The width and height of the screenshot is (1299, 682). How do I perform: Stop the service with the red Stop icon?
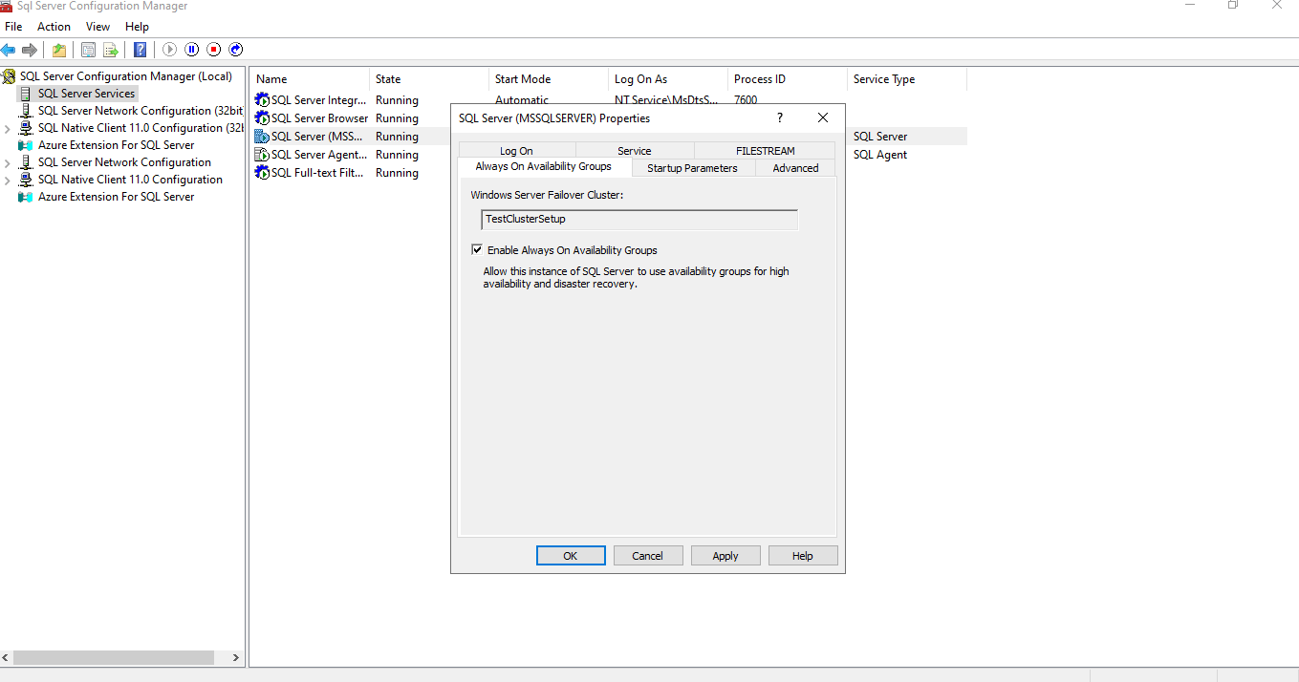pyautogui.click(x=214, y=50)
